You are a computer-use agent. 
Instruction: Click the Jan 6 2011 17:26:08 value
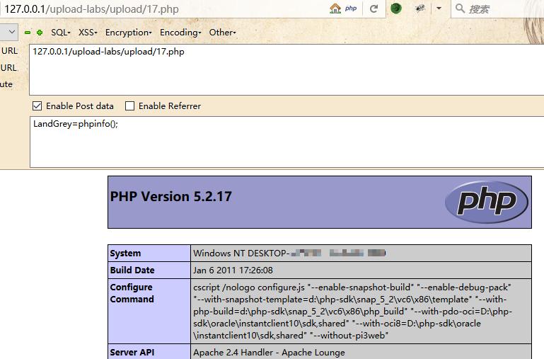pos(233,270)
